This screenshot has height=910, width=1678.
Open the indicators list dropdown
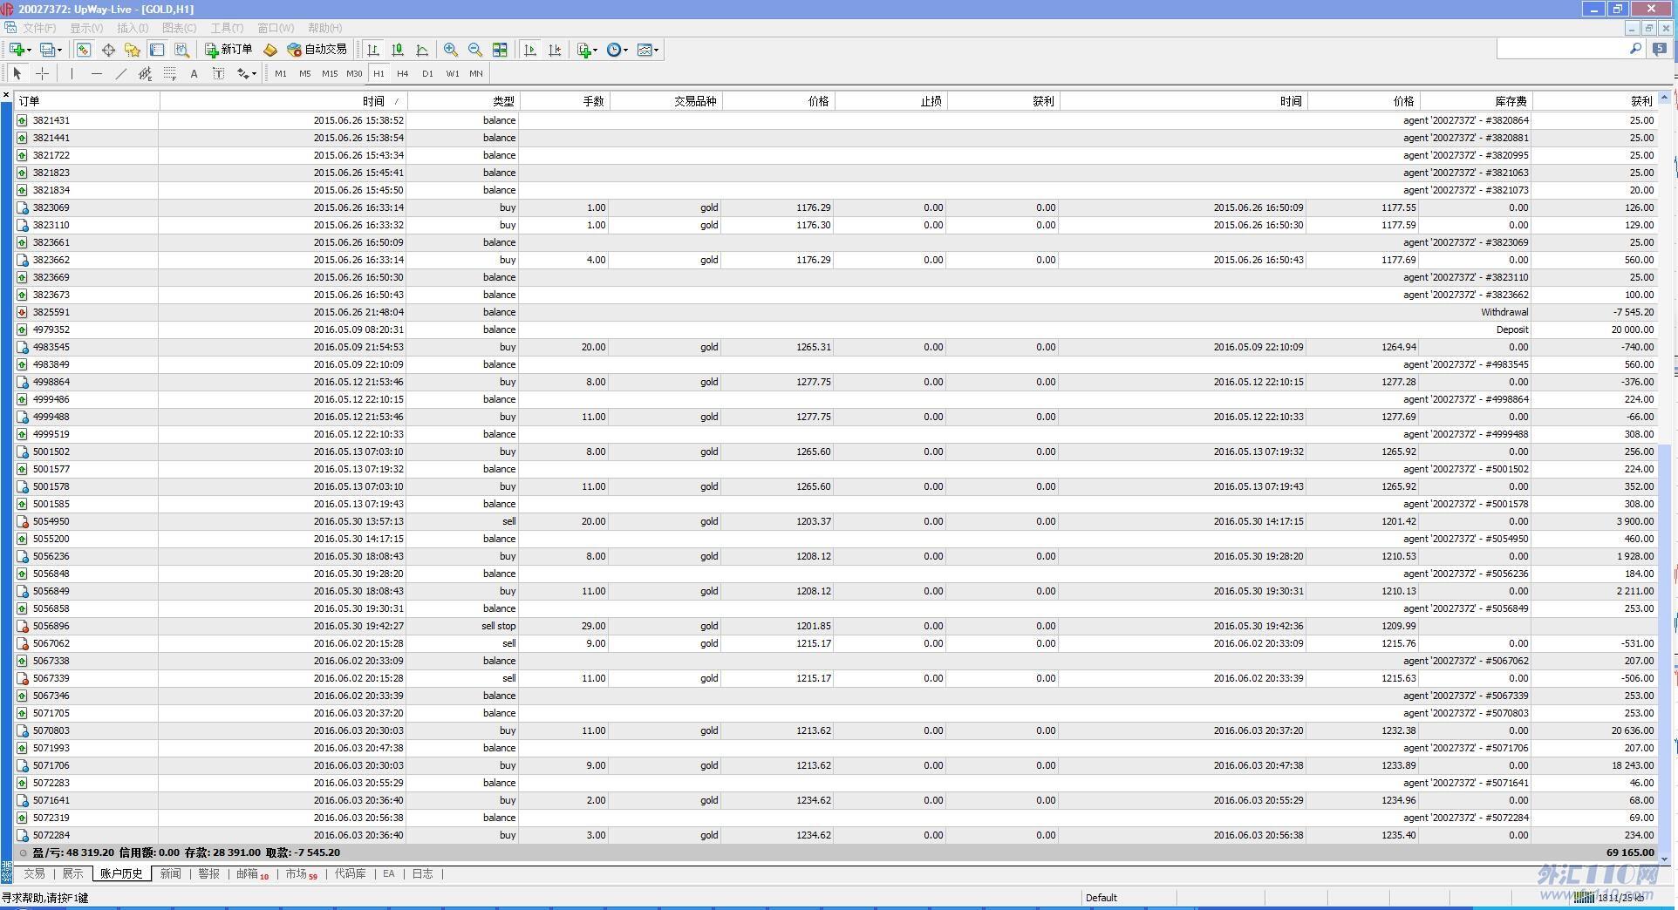tap(587, 50)
